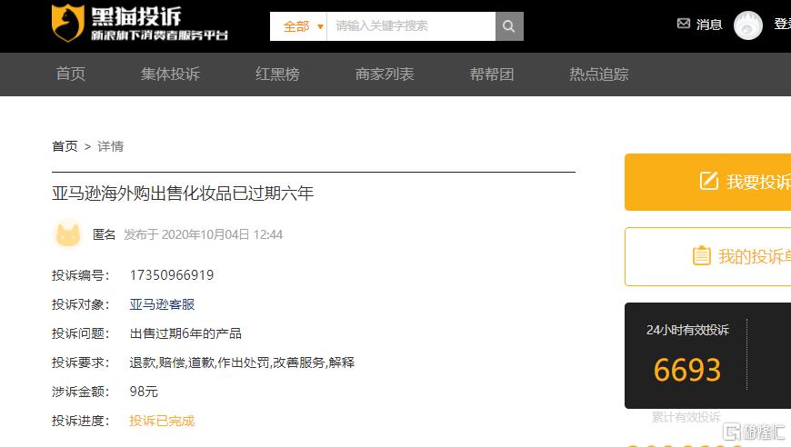Click the 消息 text link
This screenshot has height=447, width=791.
[709, 25]
